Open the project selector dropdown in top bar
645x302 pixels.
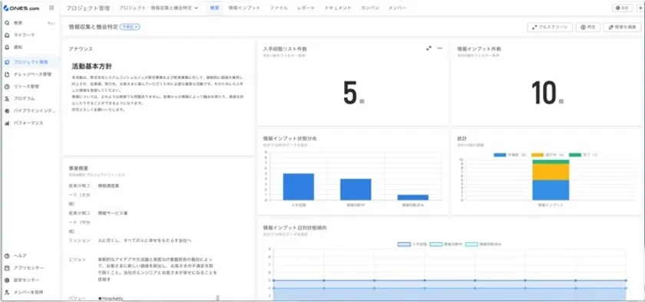(x=158, y=8)
